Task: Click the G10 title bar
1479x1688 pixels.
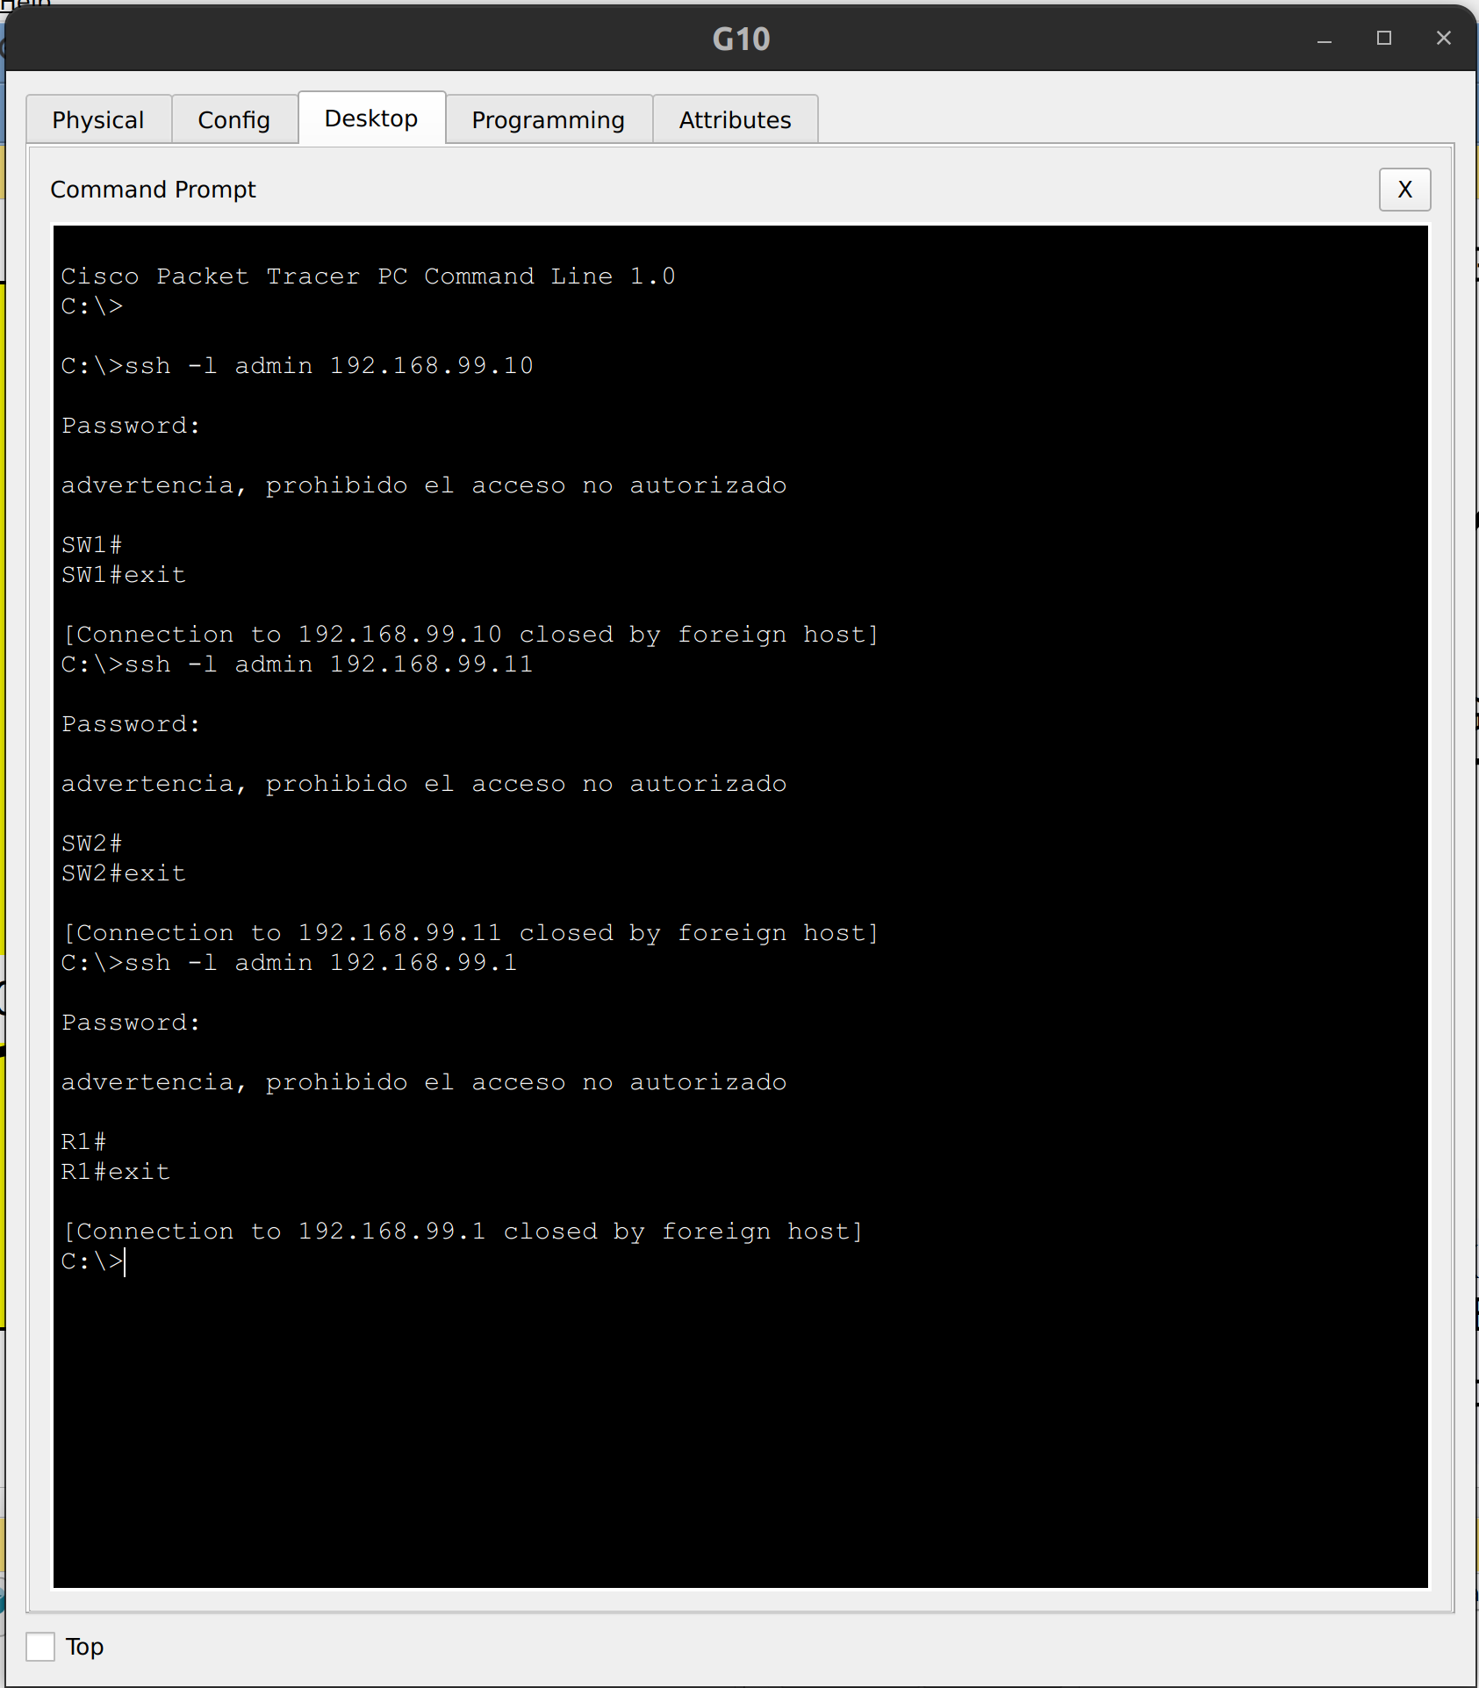Action: (740, 39)
